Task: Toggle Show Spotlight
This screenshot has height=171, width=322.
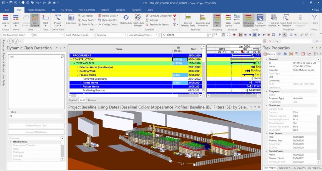Action: click(x=260, y=20)
